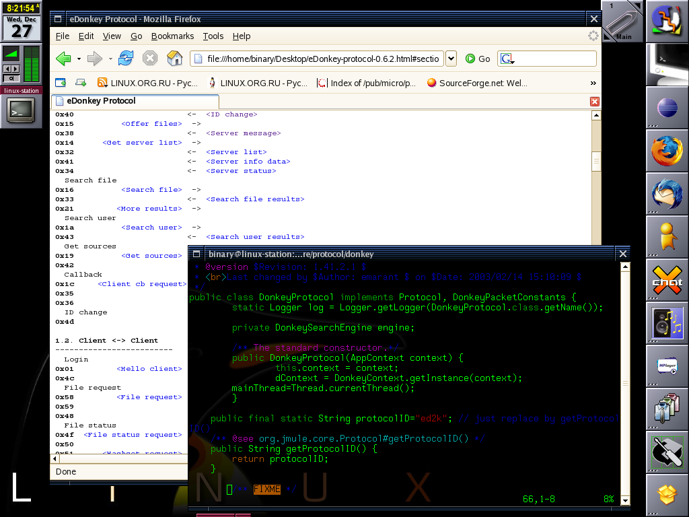
Task: Open the LINUX.ORG.RU penguin bookmark
Action: pyautogui.click(x=258, y=83)
